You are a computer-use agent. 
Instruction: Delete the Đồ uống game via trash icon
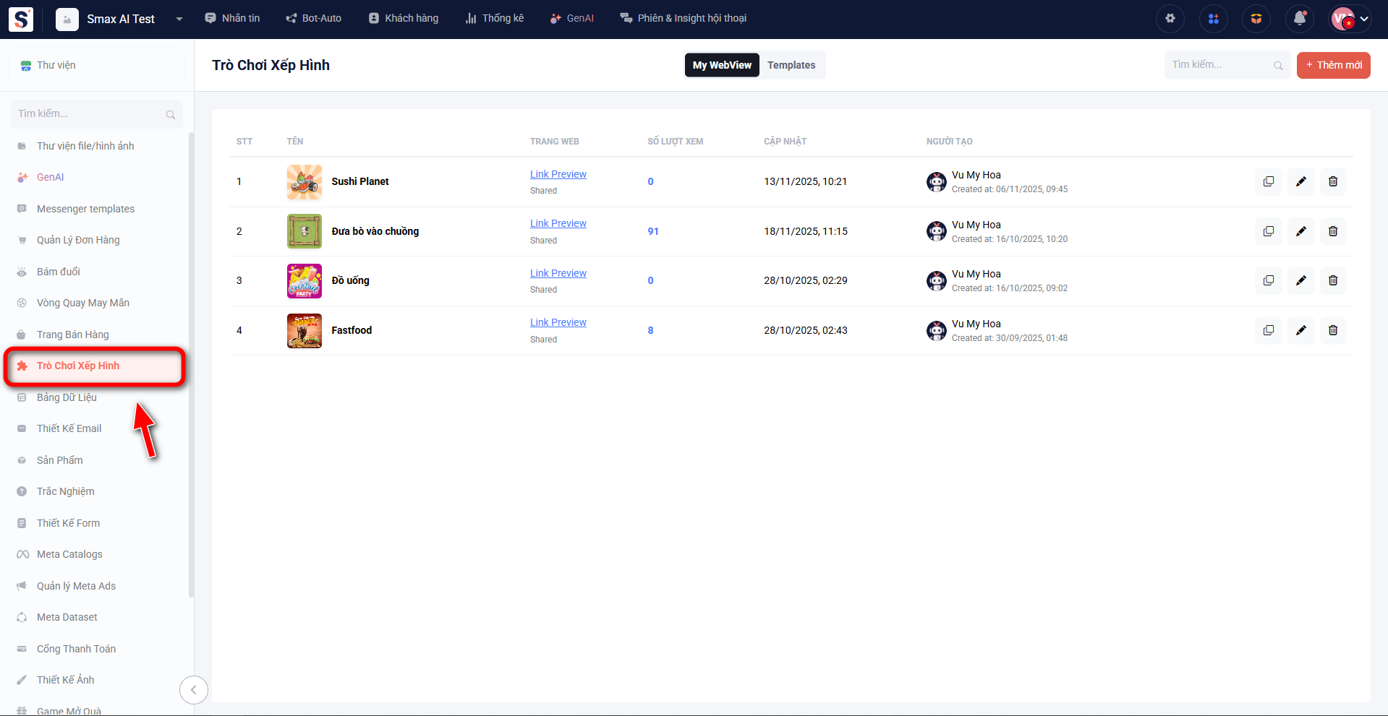[x=1332, y=280]
